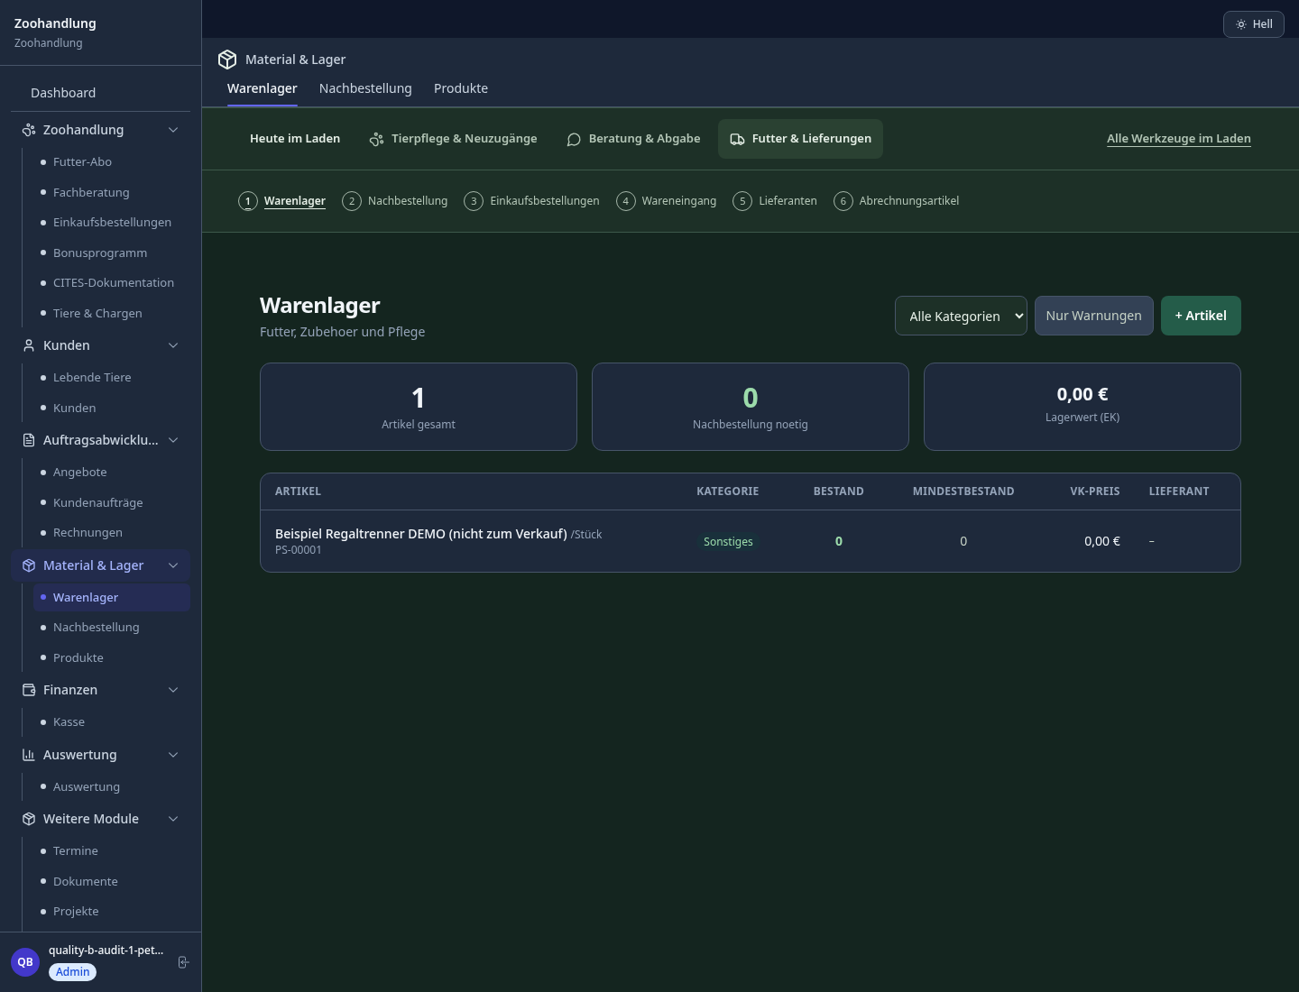
Task: Switch to the Nachbestellung top tab
Action: 365,88
